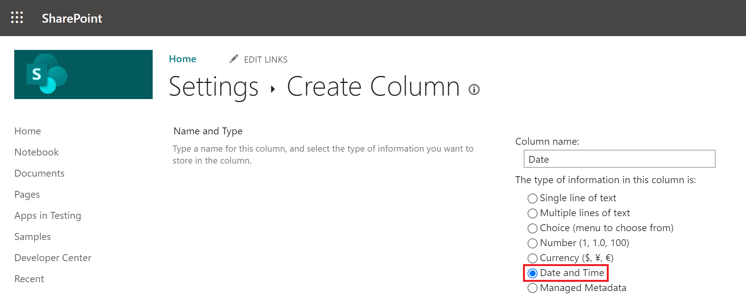This screenshot has height=306, width=746.
Task: Select the Single line of text option
Action: click(x=533, y=198)
